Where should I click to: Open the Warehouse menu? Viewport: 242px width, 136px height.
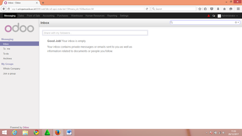pyautogui.click(x=77, y=16)
